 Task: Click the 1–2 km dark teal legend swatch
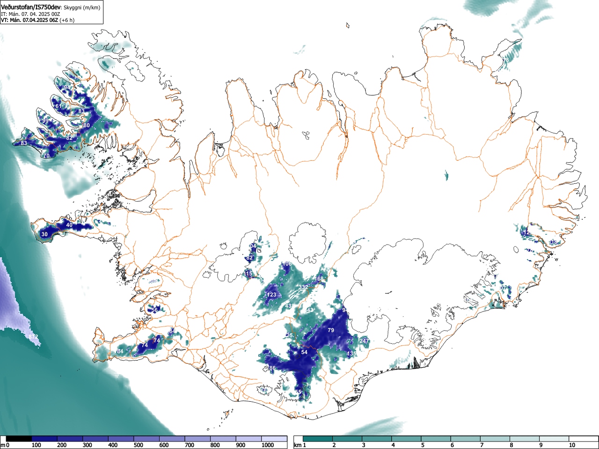pos(318,439)
